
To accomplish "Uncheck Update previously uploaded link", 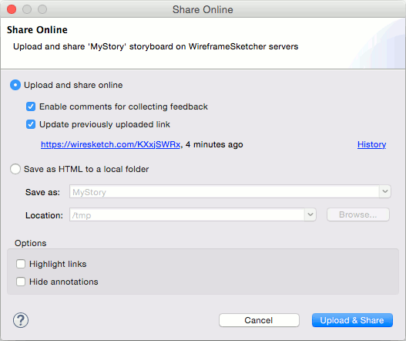I will [31, 124].
